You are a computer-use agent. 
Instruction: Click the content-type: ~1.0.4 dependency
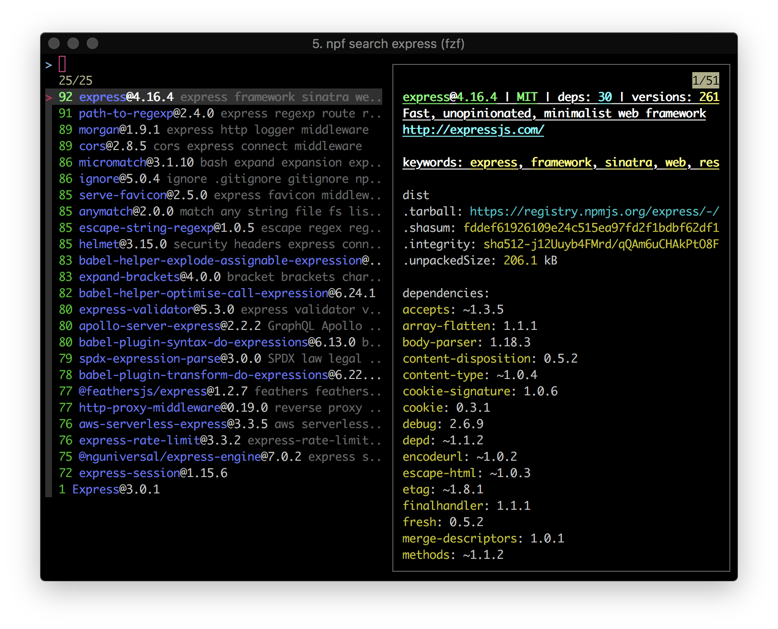[x=470, y=375]
